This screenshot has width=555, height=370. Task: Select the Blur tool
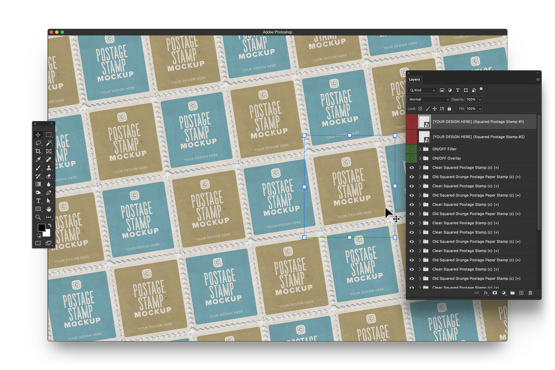pos(49,184)
